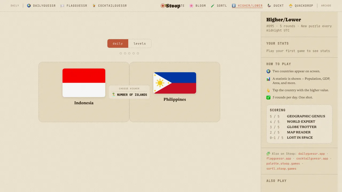Choose the Philippines flag as higher

tap(175, 83)
